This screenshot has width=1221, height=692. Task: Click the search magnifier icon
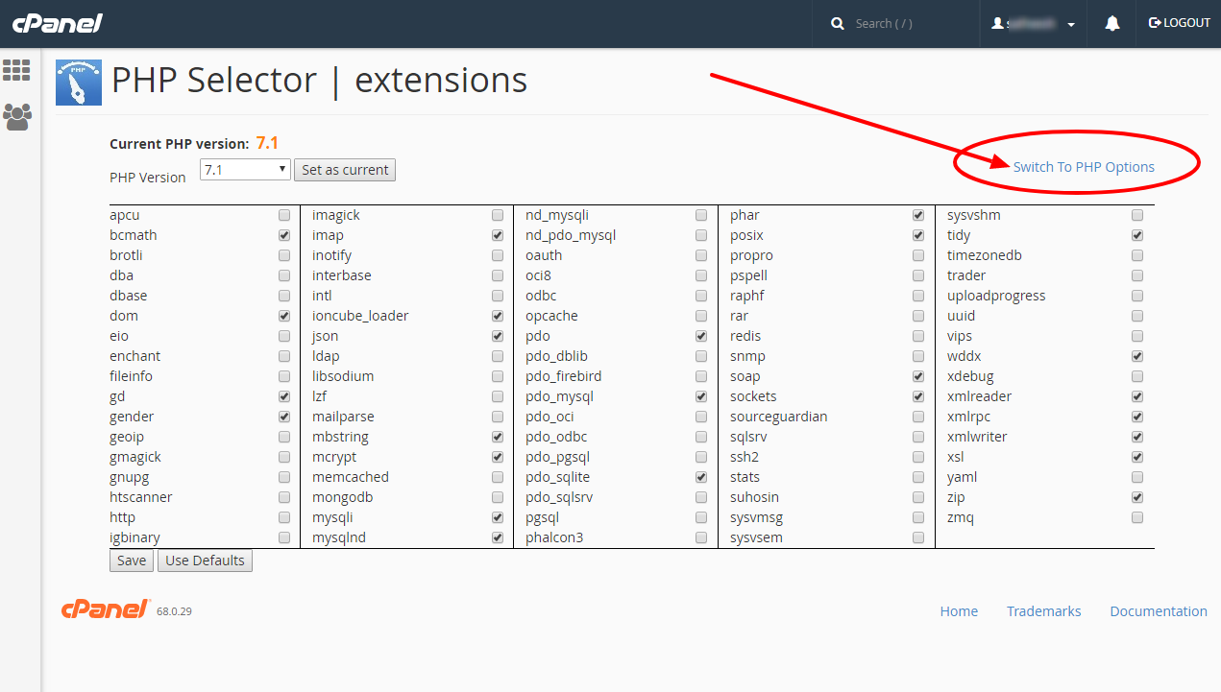tap(838, 23)
